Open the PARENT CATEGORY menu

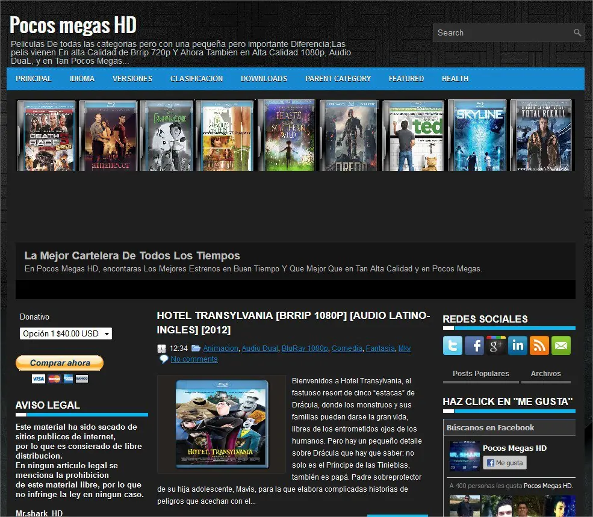click(x=338, y=79)
